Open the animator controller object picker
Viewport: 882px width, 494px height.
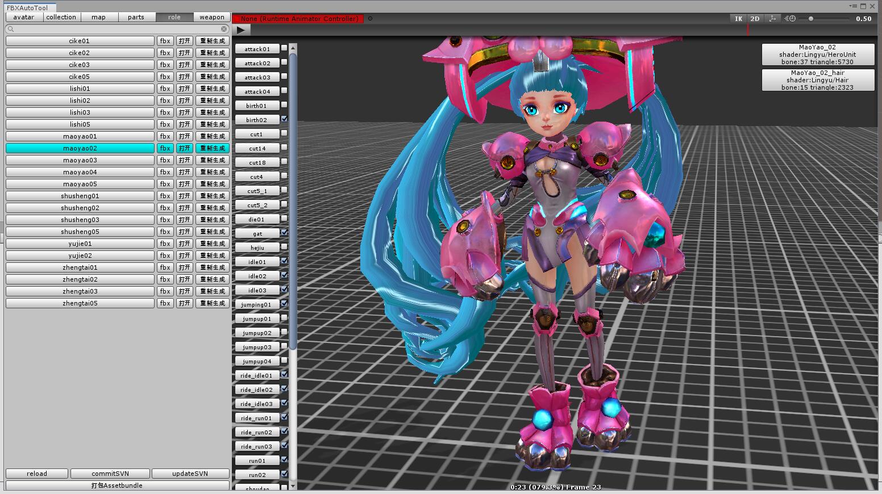point(370,19)
